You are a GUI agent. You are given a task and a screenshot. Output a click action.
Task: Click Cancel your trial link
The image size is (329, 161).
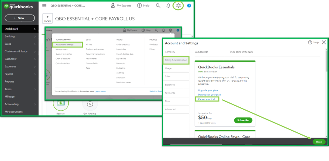(x=206, y=99)
